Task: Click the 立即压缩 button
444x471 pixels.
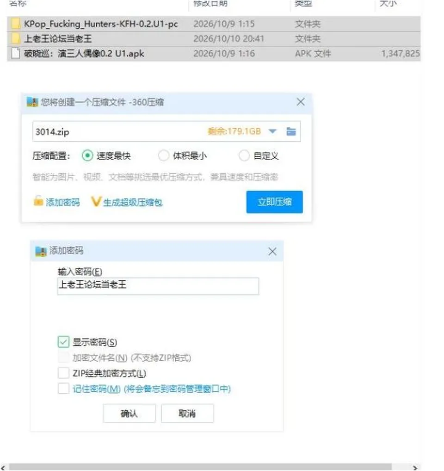Action: point(274,202)
